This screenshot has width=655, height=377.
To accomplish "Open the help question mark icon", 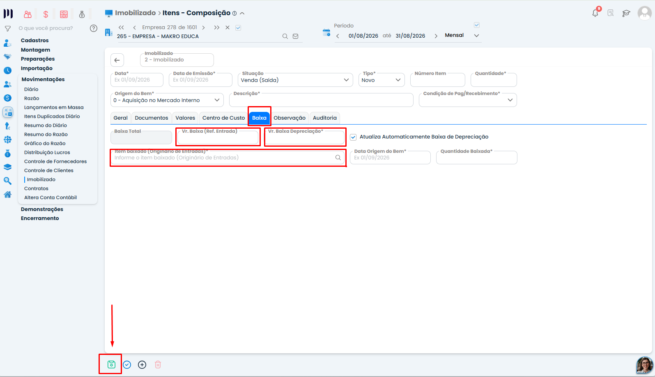I will 94,28.
